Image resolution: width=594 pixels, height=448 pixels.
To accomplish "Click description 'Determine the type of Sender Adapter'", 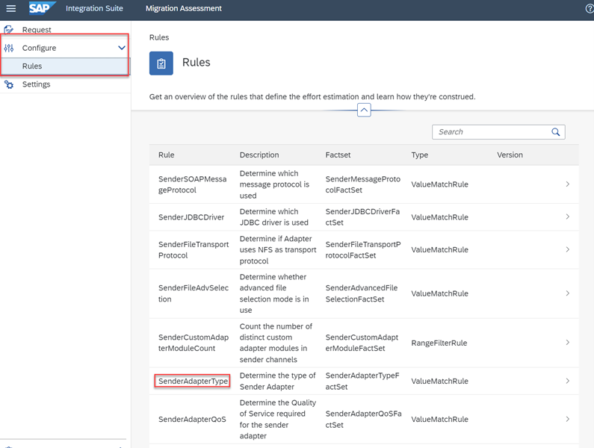I will point(277,381).
